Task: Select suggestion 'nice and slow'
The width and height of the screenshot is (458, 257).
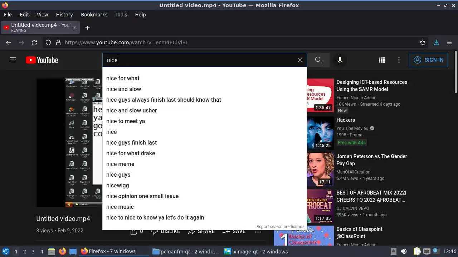Action: (x=205, y=89)
